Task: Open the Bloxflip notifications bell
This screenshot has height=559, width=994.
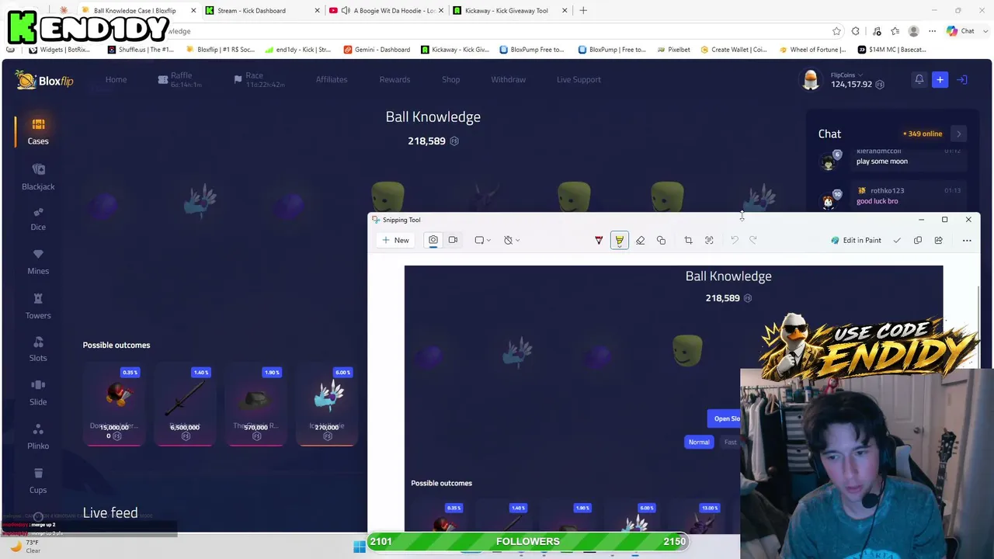Action: [919, 79]
